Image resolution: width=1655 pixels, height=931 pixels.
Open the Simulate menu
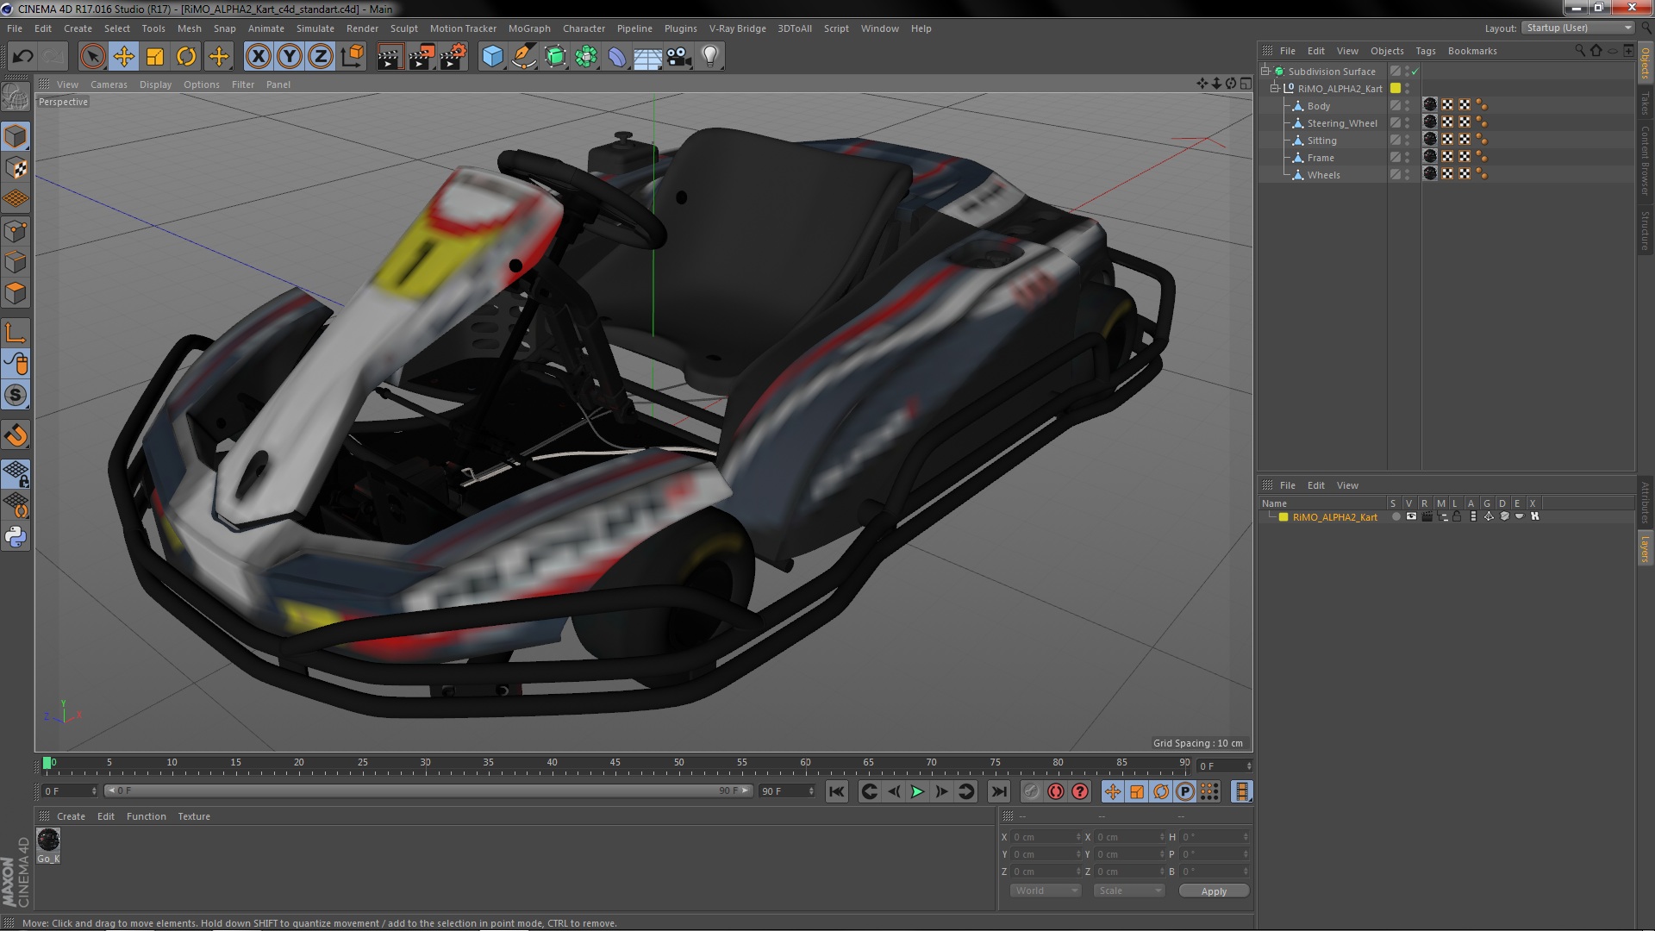coord(313,28)
